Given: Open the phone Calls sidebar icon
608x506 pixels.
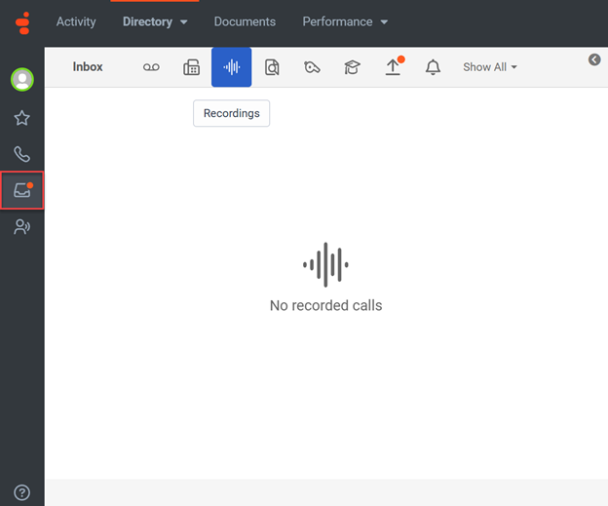Looking at the screenshot, I should pos(21,154).
